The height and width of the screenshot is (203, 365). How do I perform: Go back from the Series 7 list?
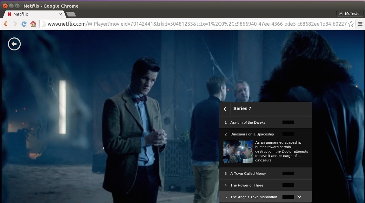tap(225, 109)
